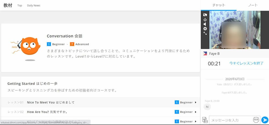
Task: Click the スピーキングとリスニング力 course description
Action: tap(62, 90)
